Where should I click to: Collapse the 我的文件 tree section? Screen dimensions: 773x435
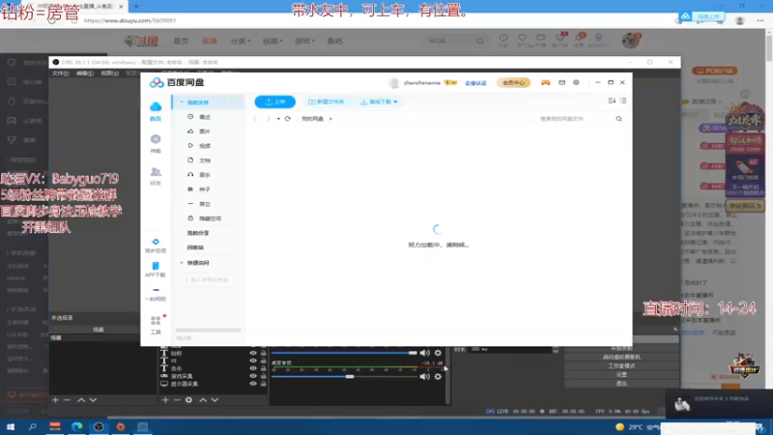point(182,102)
